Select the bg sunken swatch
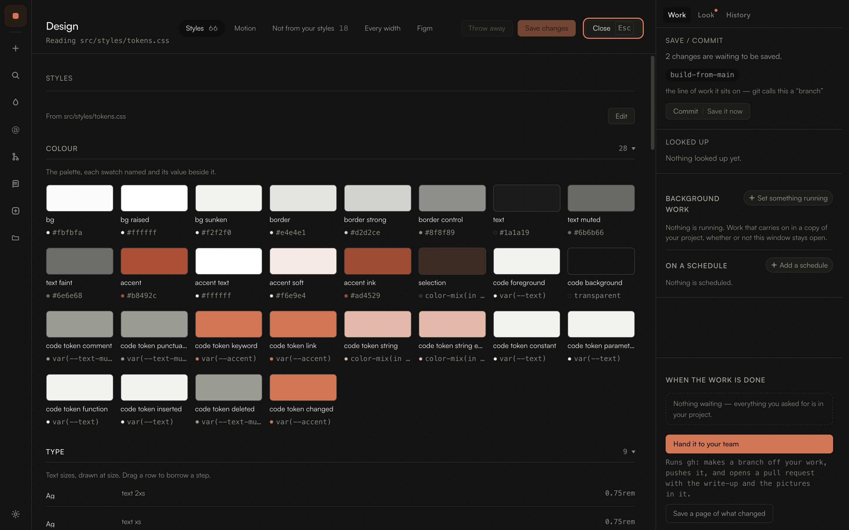 (228, 198)
